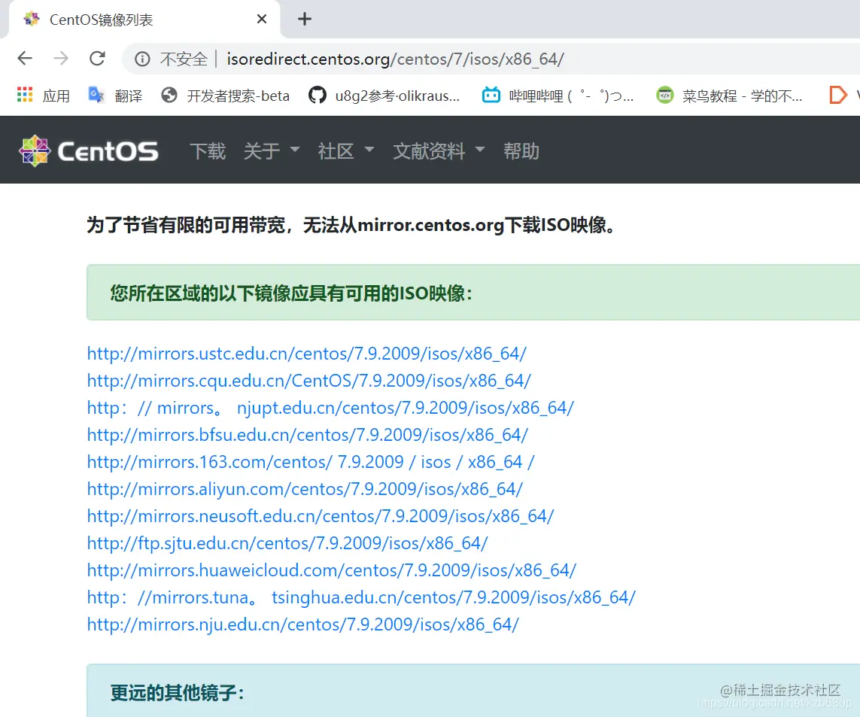
Task: Open the mirrors.bfsu.edu.cn mirror link
Action: pos(307,435)
